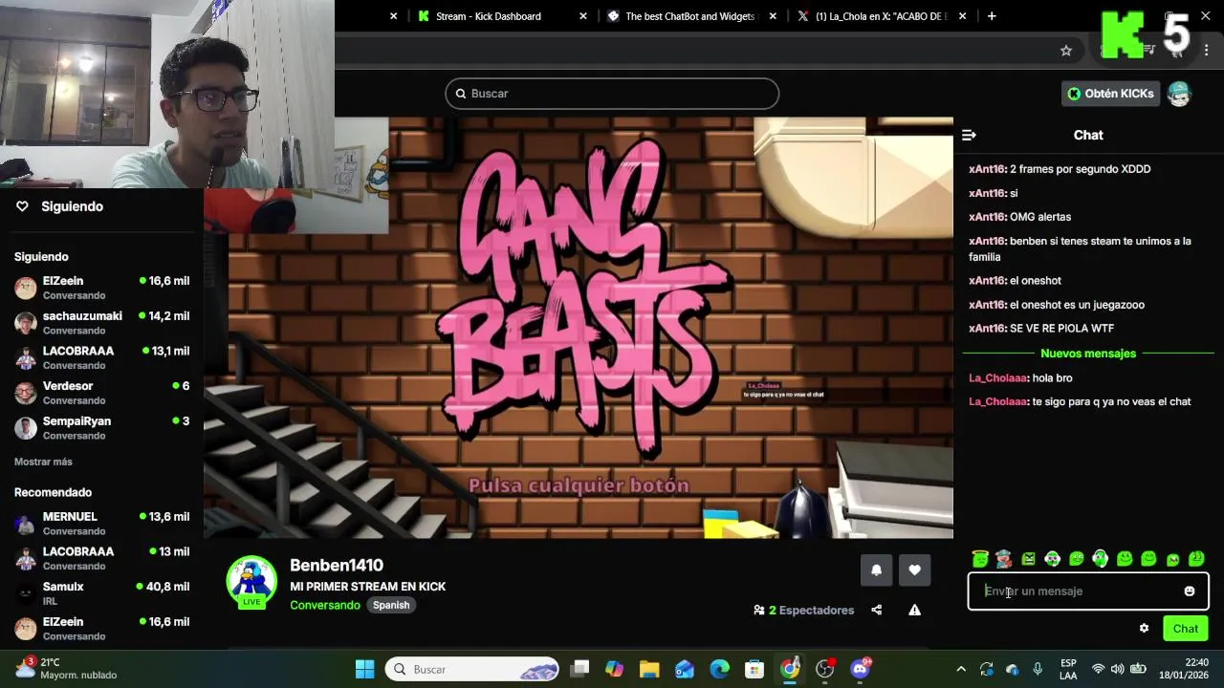This screenshot has height=688, width=1224.
Task: Open Microsoft Store from taskbar
Action: click(x=754, y=669)
